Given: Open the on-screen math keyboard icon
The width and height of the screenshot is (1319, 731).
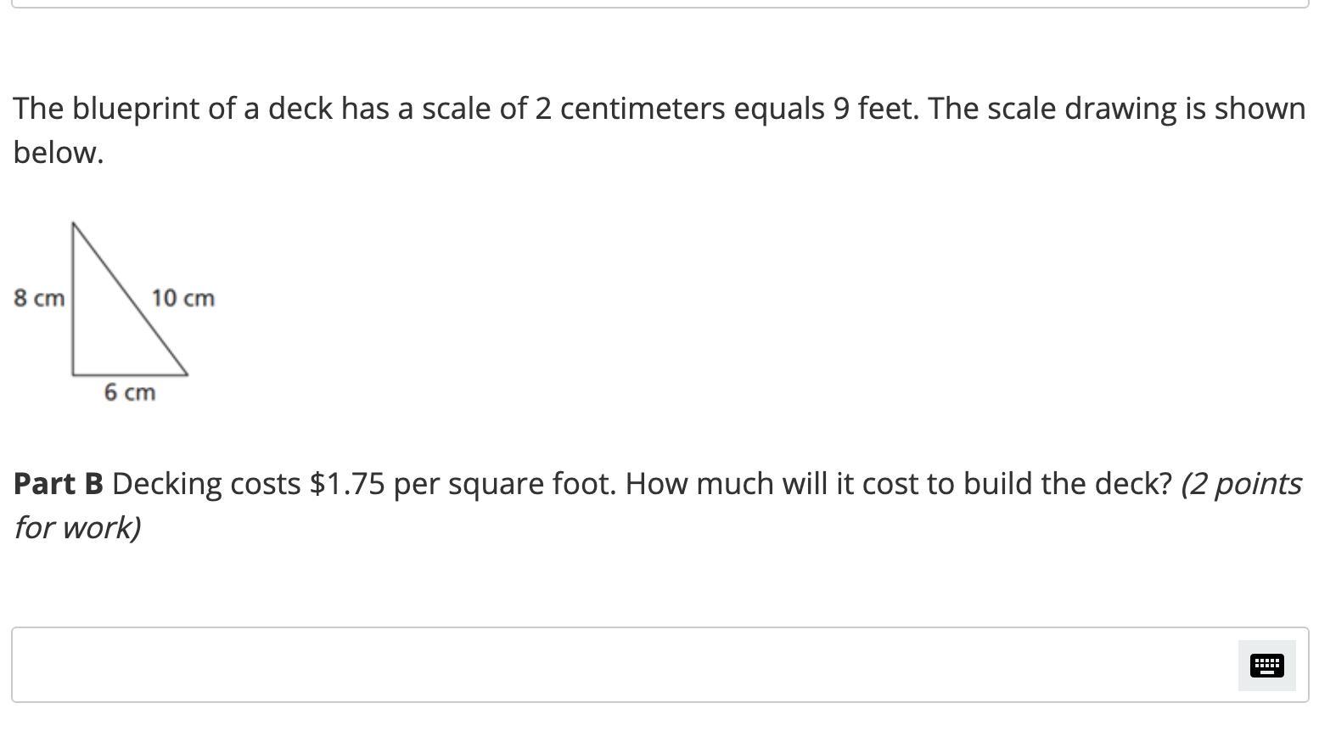Looking at the screenshot, I should (x=1266, y=665).
